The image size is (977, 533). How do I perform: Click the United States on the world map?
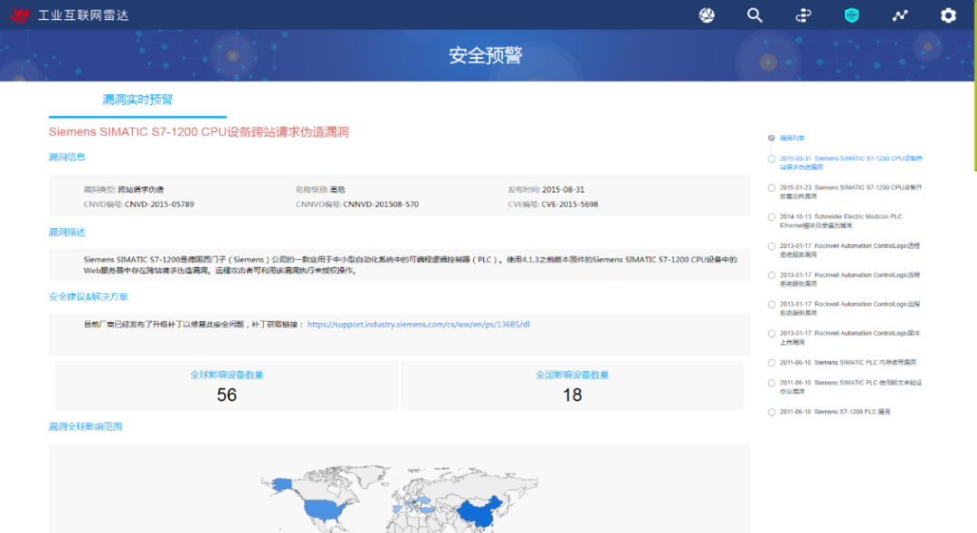(x=323, y=510)
